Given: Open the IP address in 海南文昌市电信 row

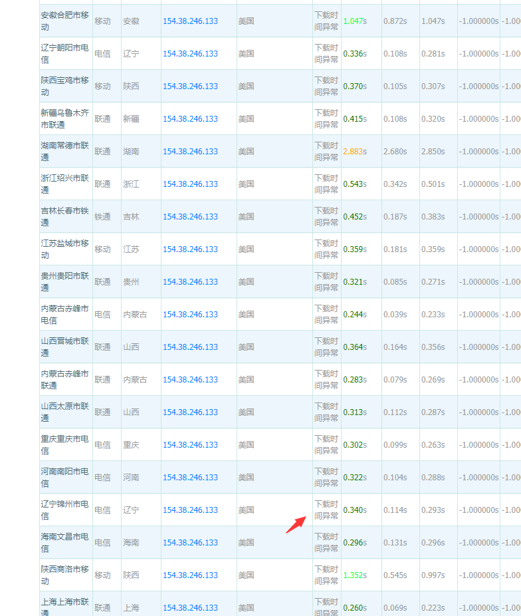Looking at the screenshot, I should click(190, 543).
